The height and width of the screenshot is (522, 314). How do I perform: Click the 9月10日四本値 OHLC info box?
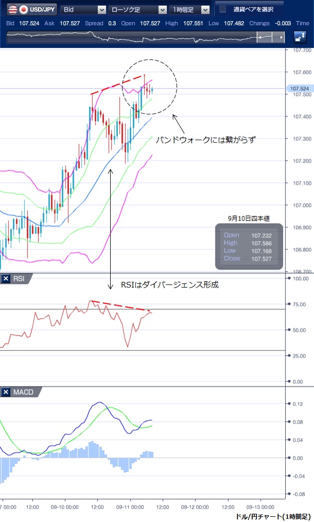coord(249,246)
